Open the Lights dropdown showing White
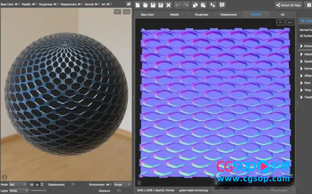 point(19,191)
